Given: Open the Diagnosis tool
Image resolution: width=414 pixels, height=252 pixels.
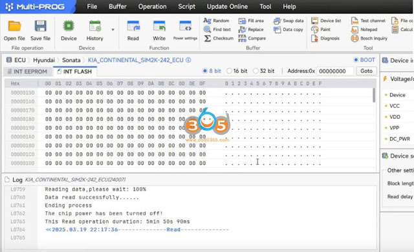Looking at the screenshot, I should coord(325,39).
